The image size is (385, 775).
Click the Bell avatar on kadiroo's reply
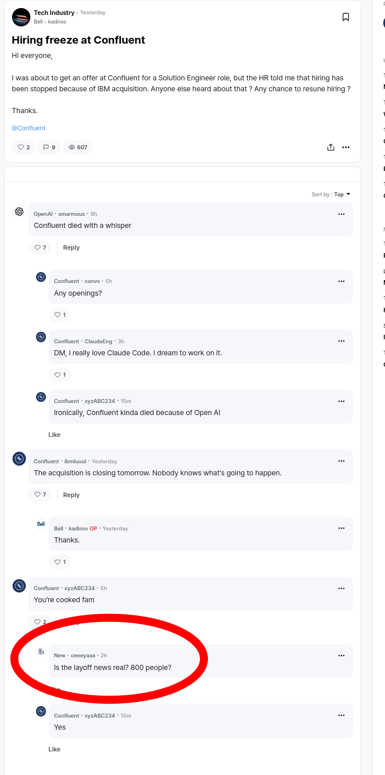pos(41,523)
